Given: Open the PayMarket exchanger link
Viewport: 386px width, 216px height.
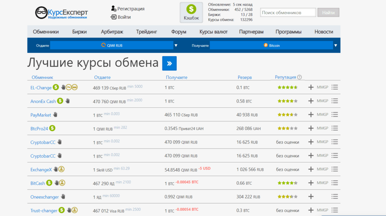Looking at the screenshot, I should pos(41,115).
